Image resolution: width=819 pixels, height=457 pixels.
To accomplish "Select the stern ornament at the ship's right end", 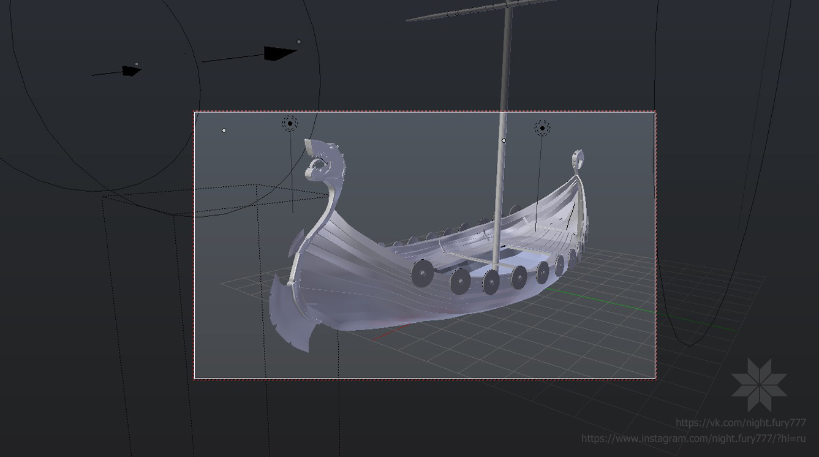I will pyautogui.click(x=578, y=159).
